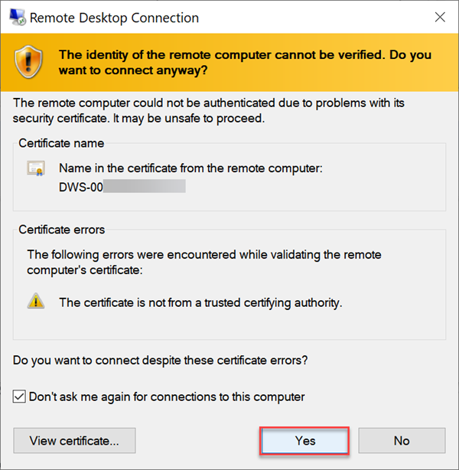
Task: Click the yellow warning triangle icon
Action: [36, 302]
